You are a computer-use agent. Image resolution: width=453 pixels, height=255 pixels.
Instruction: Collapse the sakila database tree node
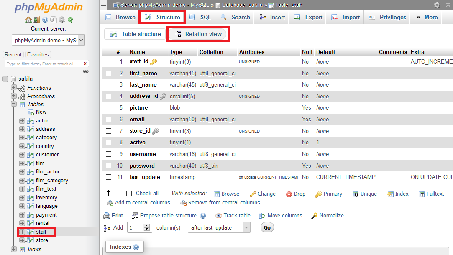[x=4, y=79]
